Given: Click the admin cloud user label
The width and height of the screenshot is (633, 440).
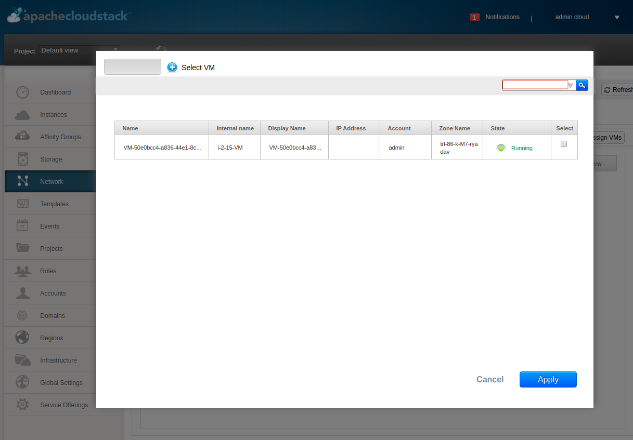Looking at the screenshot, I should tap(572, 17).
